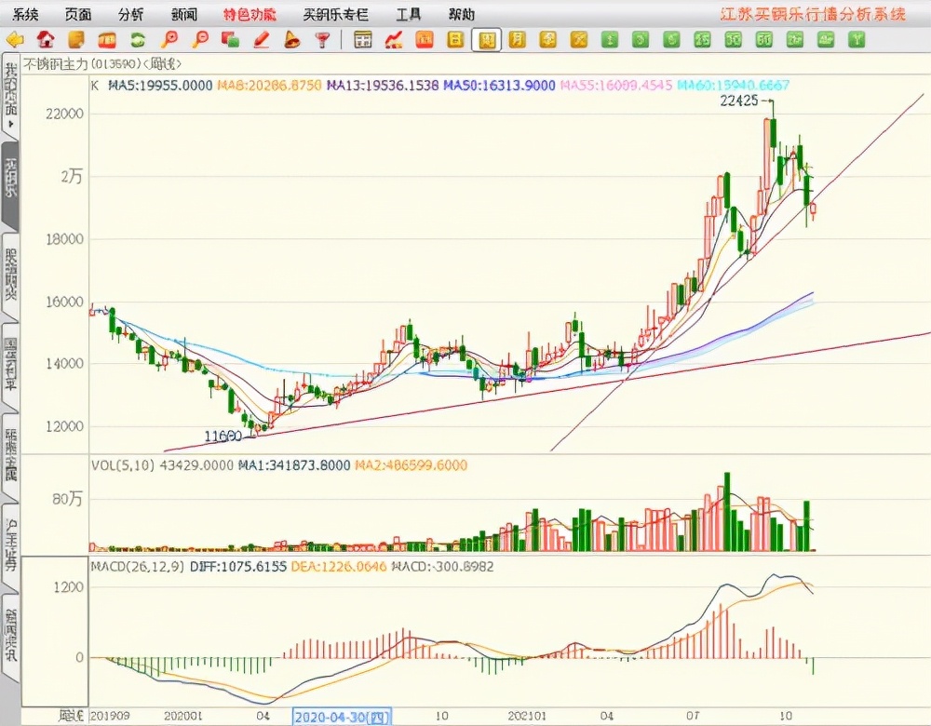
Task: Zoom out with the minus magnifier
Action: (x=199, y=39)
